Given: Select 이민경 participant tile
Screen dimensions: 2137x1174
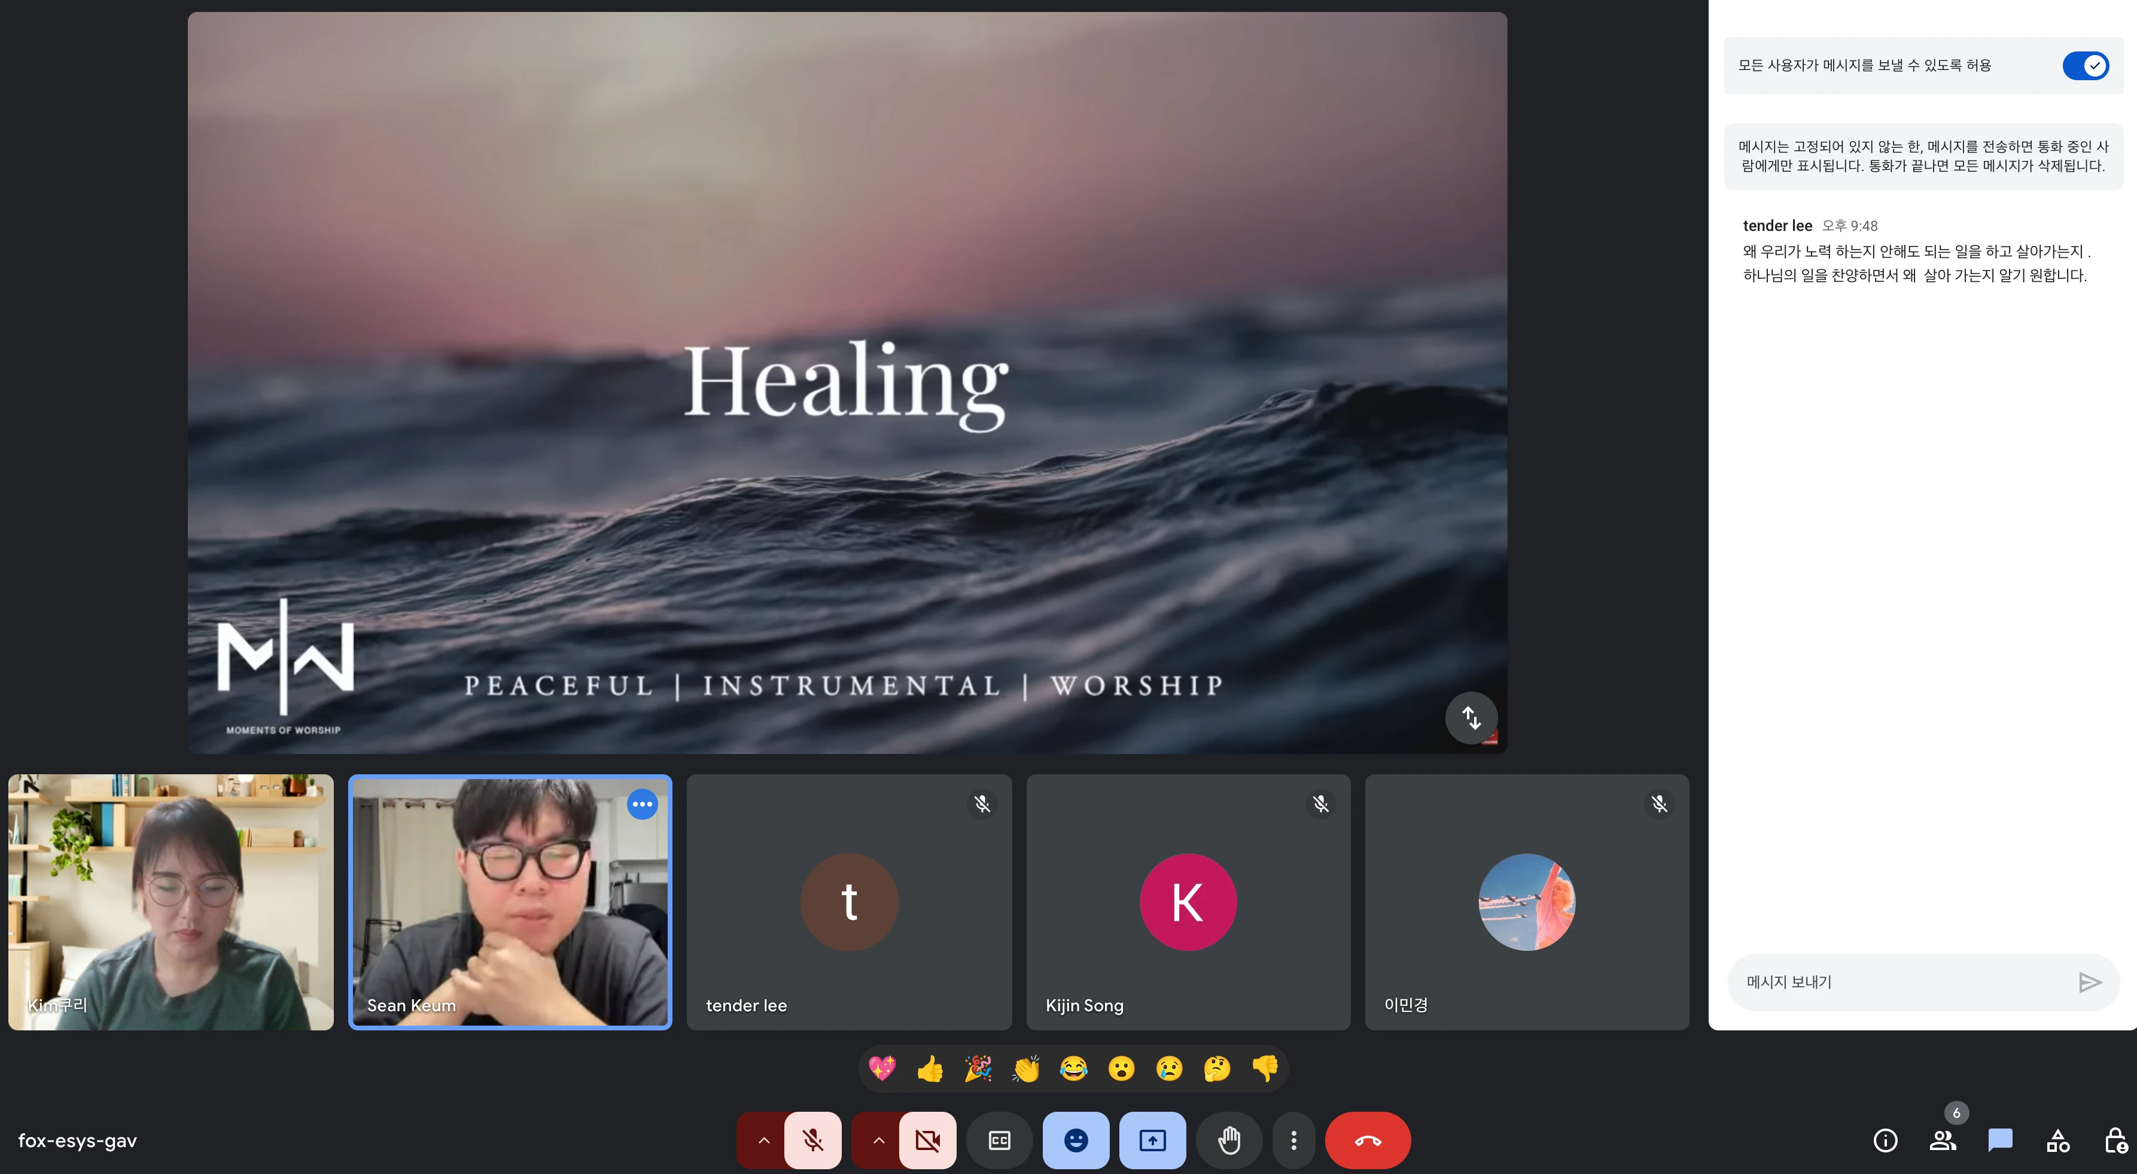Looking at the screenshot, I should [x=1526, y=902].
